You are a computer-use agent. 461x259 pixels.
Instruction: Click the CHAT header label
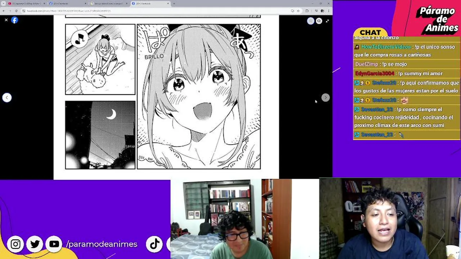pos(370,33)
